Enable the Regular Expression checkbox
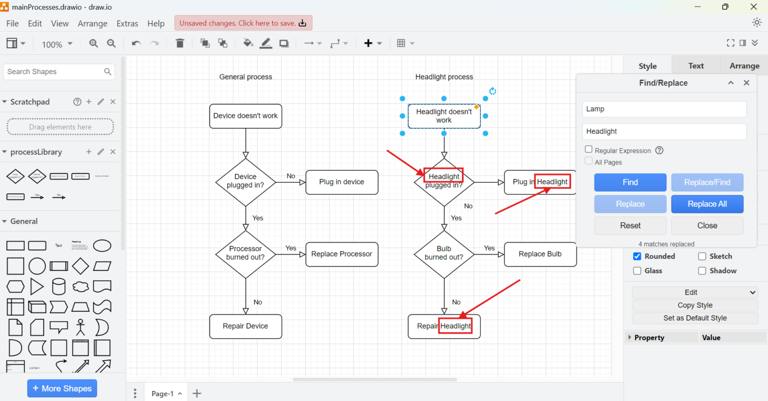 click(588, 149)
